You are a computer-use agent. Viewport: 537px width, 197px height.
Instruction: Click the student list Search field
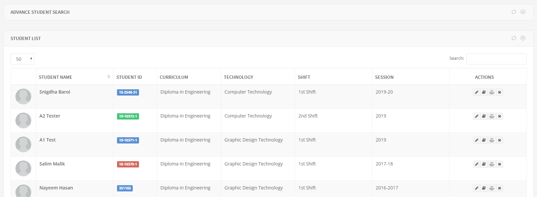coord(496,59)
